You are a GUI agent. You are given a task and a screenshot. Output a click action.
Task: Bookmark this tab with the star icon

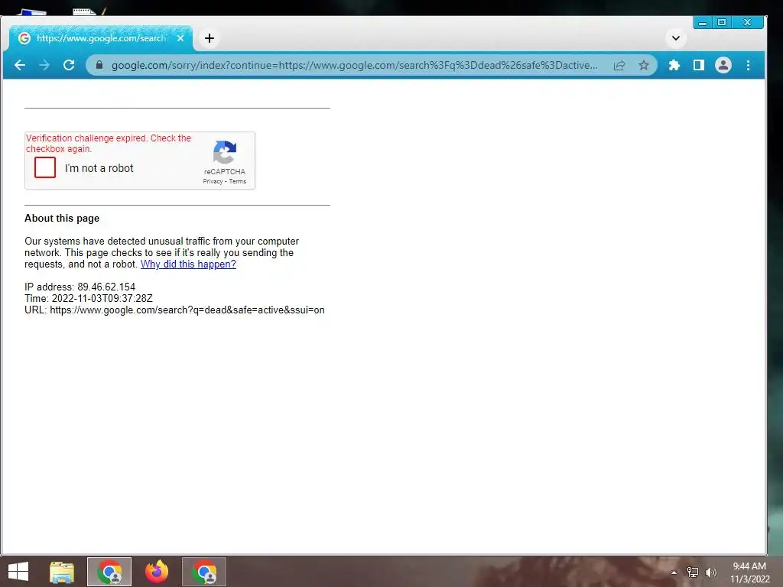644,66
